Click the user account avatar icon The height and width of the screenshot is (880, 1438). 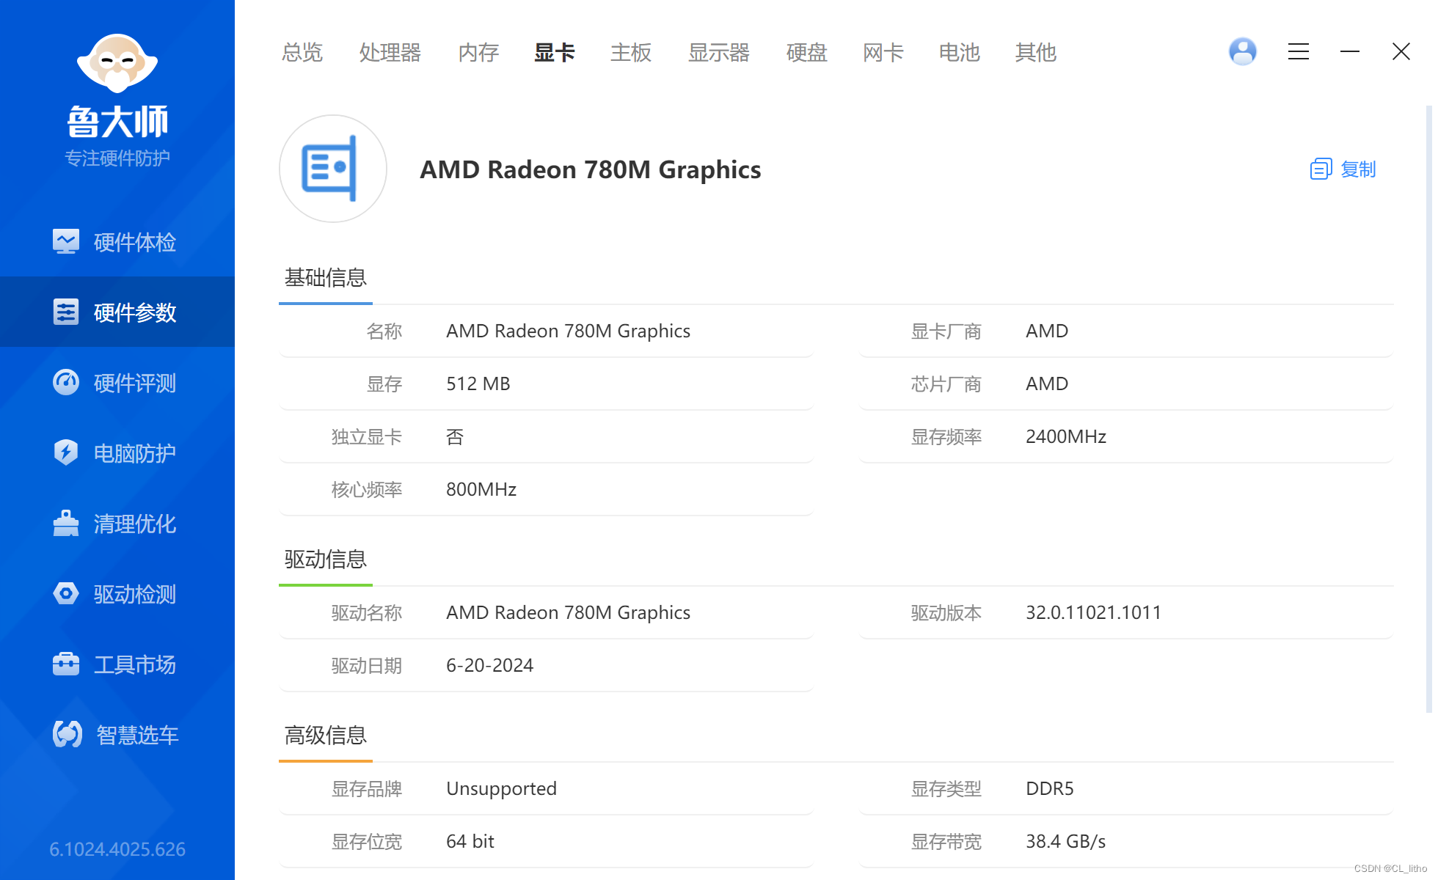tap(1242, 51)
